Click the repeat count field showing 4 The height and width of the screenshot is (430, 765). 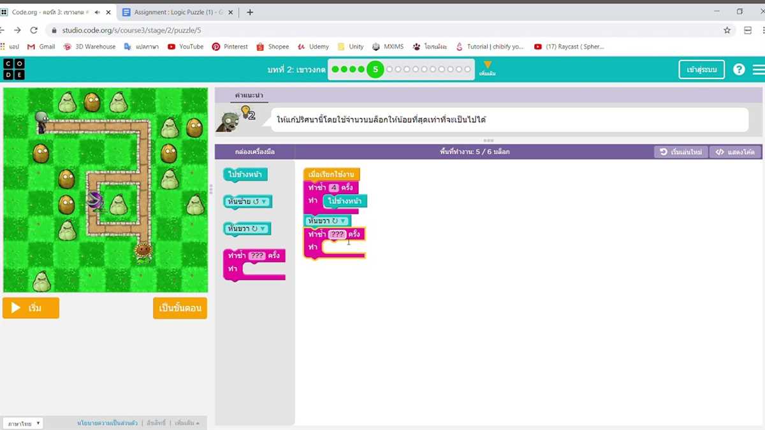(333, 188)
